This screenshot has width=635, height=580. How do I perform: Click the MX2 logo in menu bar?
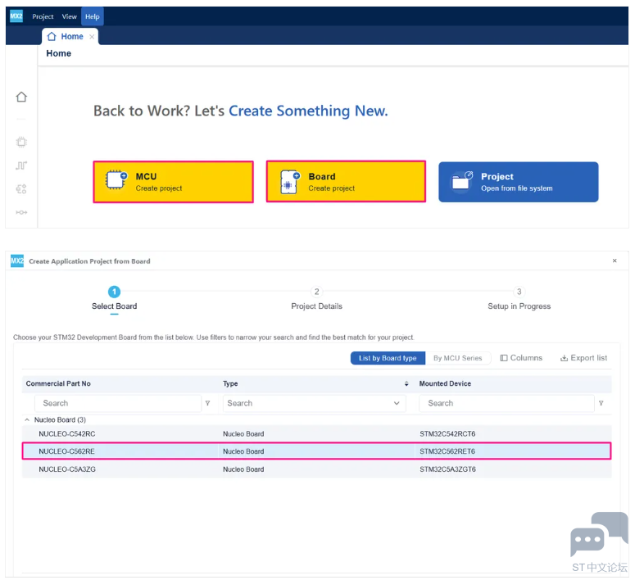click(x=16, y=16)
